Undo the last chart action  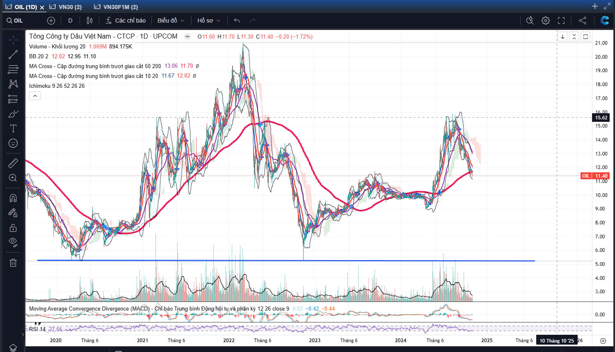tap(237, 21)
